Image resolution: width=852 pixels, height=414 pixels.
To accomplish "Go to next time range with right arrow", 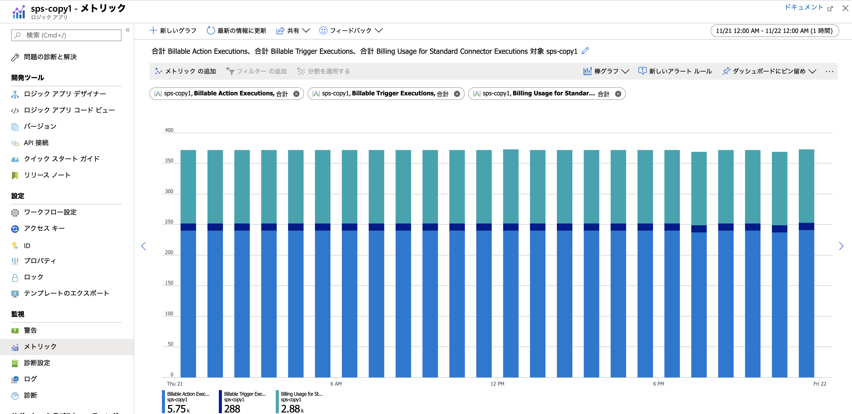I will pos(841,246).
